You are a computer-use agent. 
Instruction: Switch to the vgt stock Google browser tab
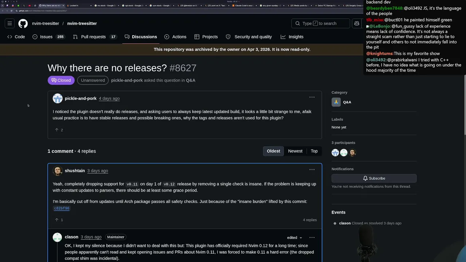click(134, 5)
